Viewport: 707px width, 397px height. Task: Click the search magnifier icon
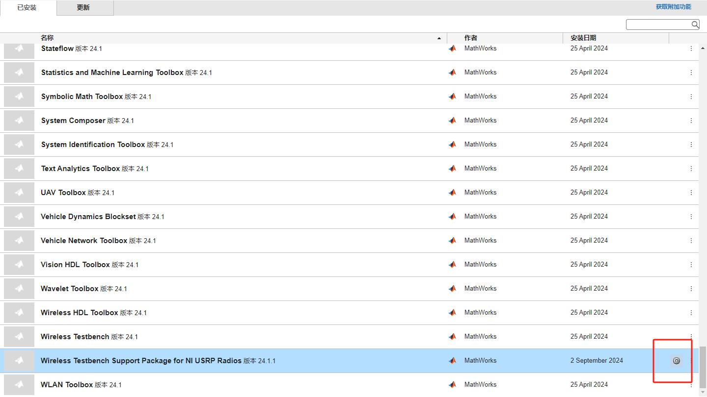pos(695,25)
